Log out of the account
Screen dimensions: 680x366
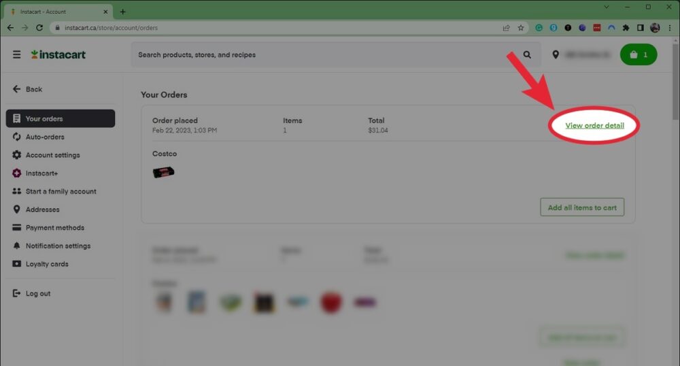click(37, 294)
